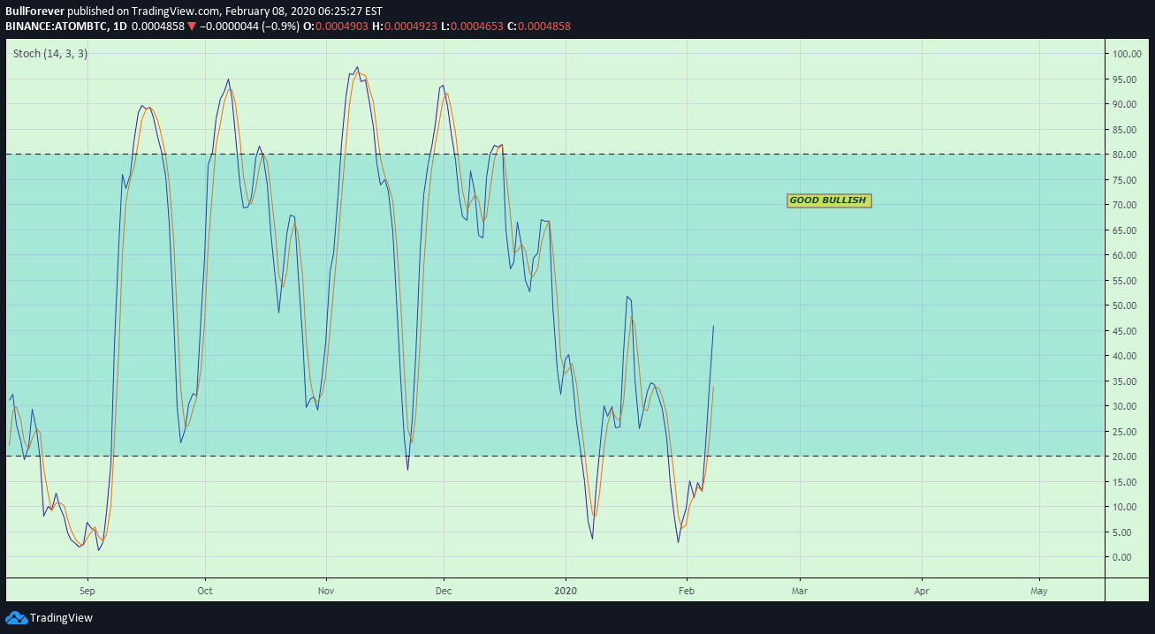Click the 2020 label on time axis
1155x634 pixels.
coord(566,590)
